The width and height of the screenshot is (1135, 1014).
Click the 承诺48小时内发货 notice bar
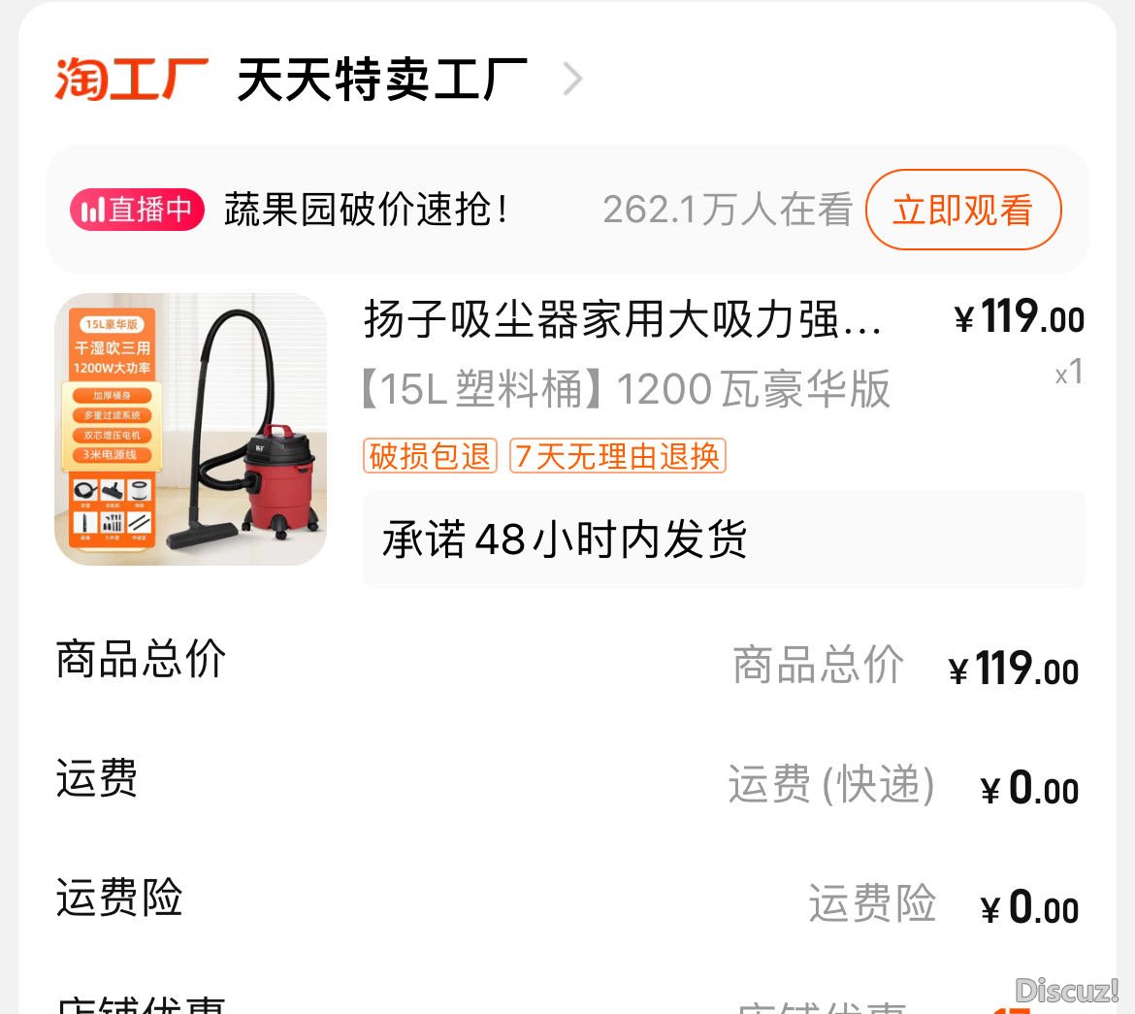pos(724,540)
